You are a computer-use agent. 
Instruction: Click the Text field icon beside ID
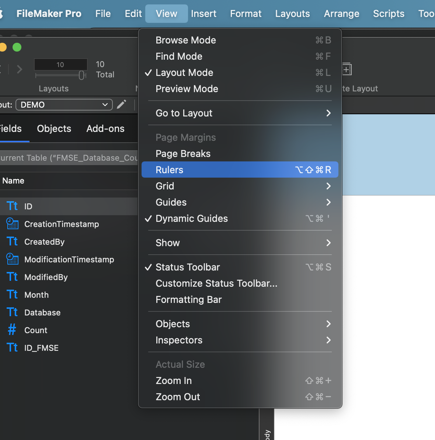pyautogui.click(x=12, y=206)
